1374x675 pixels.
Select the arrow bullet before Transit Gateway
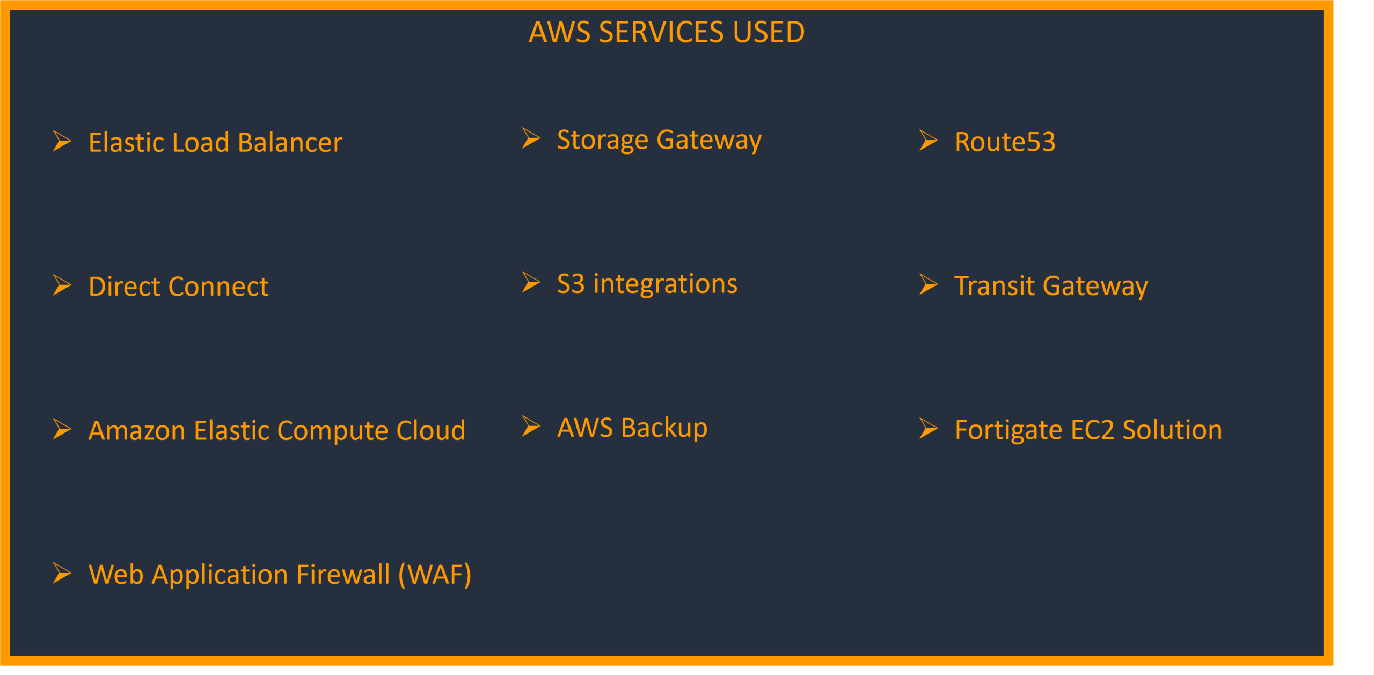(x=928, y=284)
